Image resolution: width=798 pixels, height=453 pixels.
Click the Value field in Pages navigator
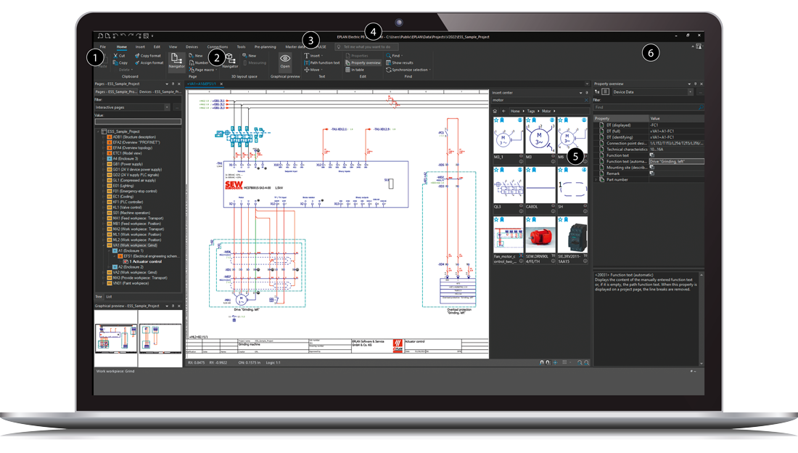pyautogui.click(x=138, y=122)
